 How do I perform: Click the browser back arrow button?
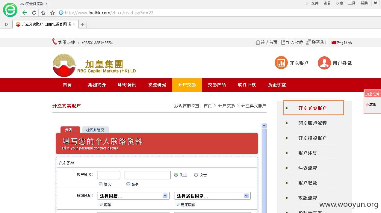point(25,13)
